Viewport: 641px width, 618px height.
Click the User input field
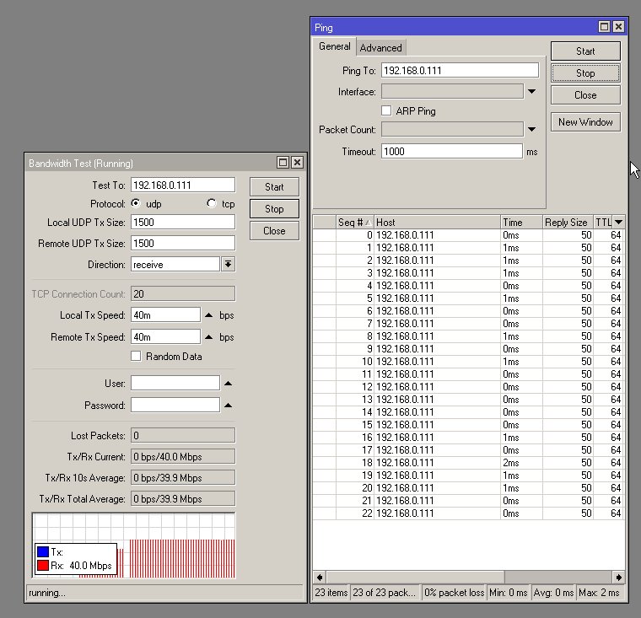pos(175,383)
